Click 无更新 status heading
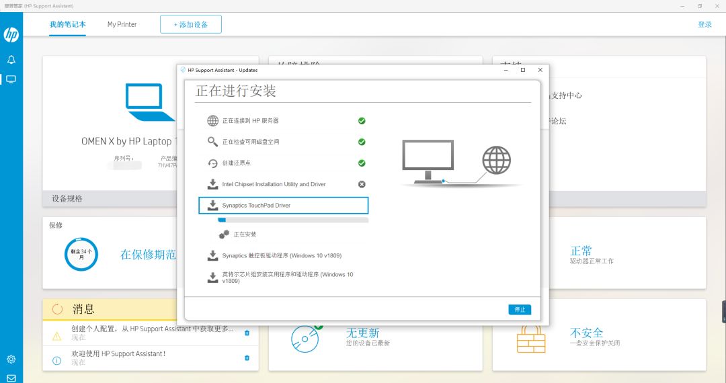The height and width of the screenshot is (383, 726). 362,333
